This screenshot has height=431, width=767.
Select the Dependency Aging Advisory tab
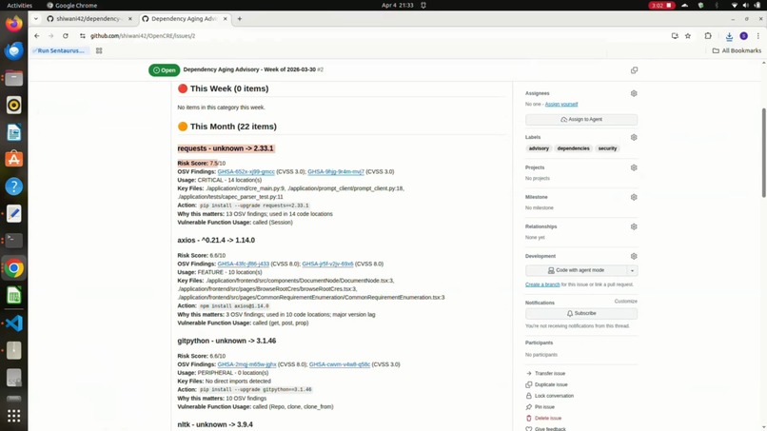184,19
